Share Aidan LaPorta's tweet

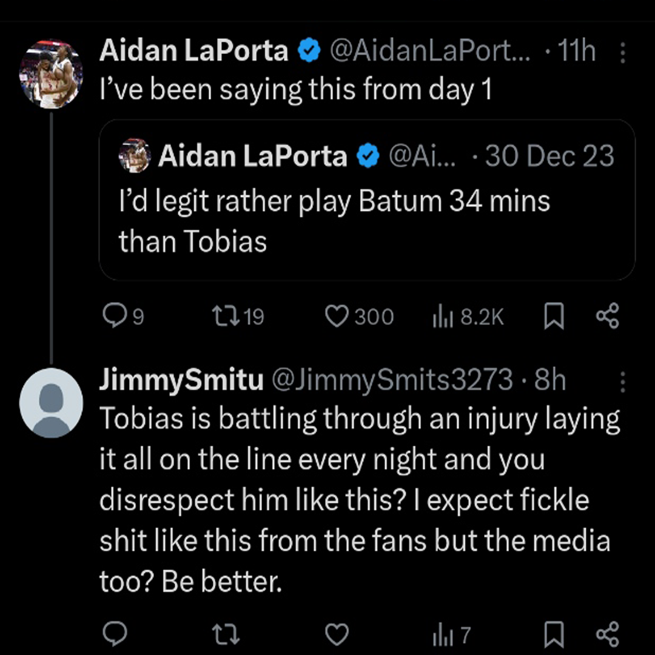pos(607,317)
